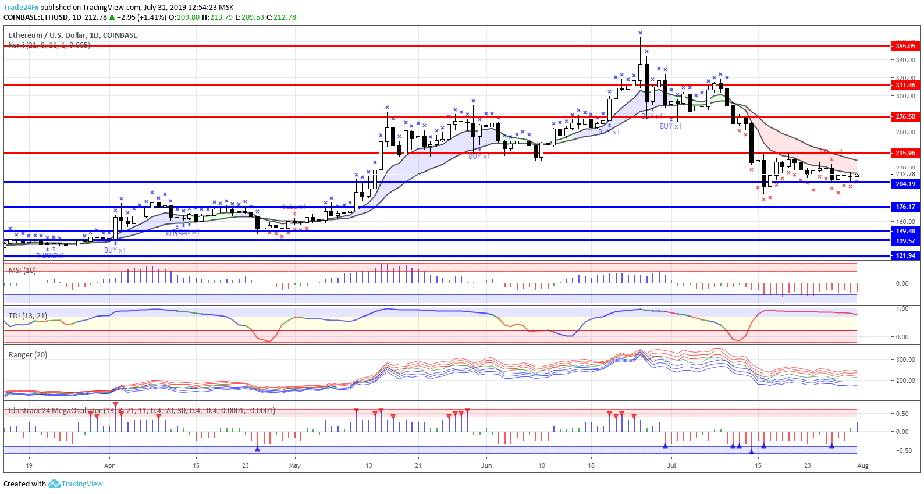Click the 235.96 red price level tag
Viewport: 924px width, 494px height.
click(905, 153)
